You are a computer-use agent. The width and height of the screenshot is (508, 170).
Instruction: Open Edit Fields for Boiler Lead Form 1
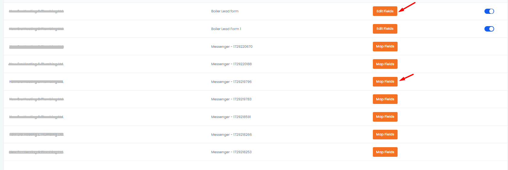[x=385, y=29]
